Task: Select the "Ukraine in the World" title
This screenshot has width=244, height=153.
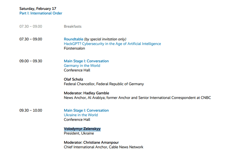Action: pos(81,115)
